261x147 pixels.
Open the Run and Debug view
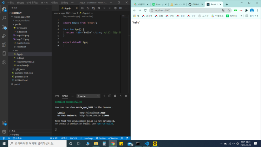point(4,36)
